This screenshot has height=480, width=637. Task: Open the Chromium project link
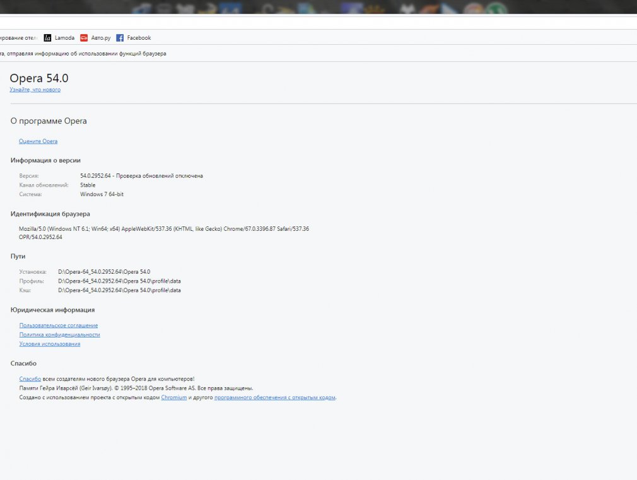(x=174, y=397)
